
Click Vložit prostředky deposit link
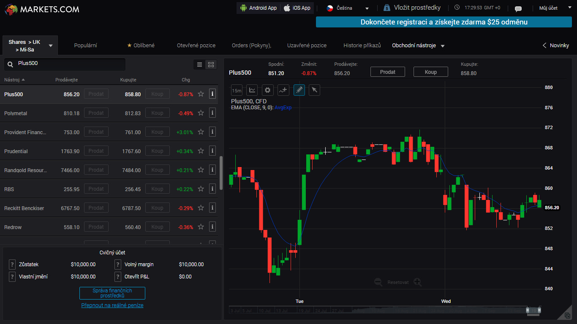[x=412, y=8]
